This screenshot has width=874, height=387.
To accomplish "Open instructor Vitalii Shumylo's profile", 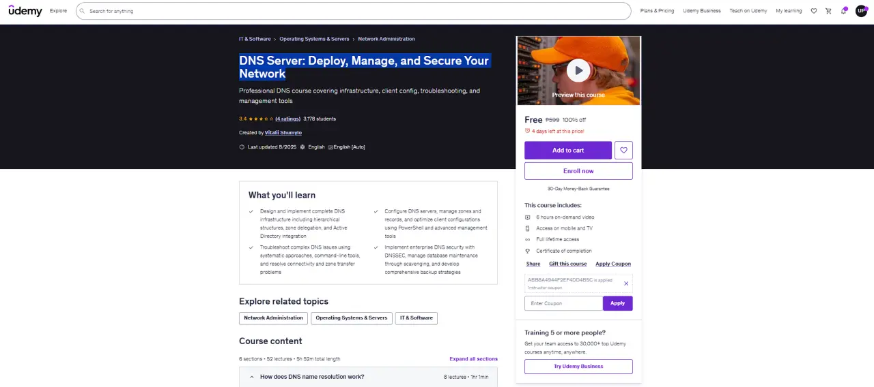I will coord(283,133).
